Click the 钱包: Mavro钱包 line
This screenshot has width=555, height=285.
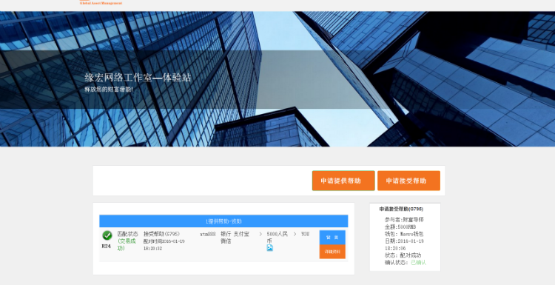click(404, 234)
